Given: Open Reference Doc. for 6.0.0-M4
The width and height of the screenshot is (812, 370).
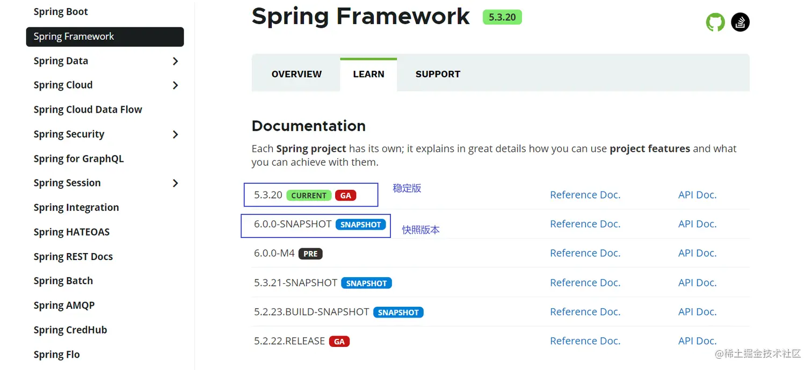Looking at the screenshot, I should click(585, 253).
